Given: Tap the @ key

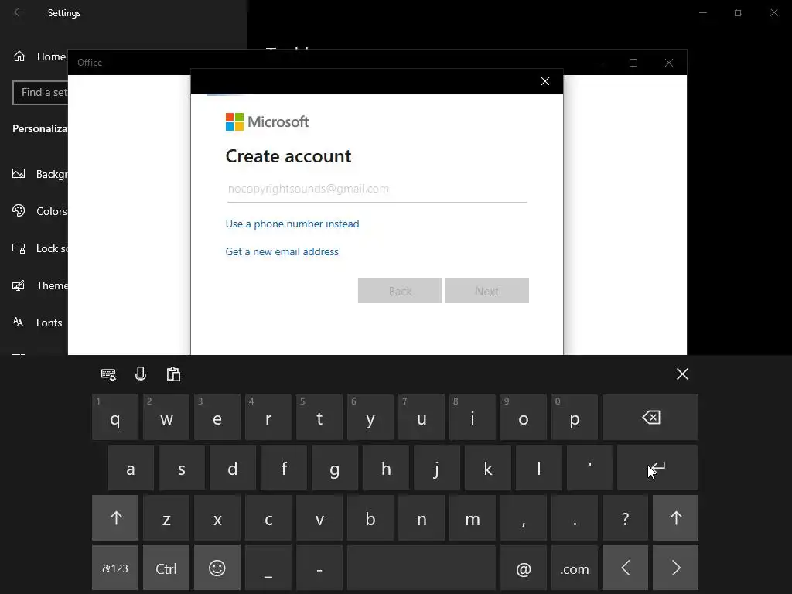Looking at the screenshot, I should click(x=524, y=568).
